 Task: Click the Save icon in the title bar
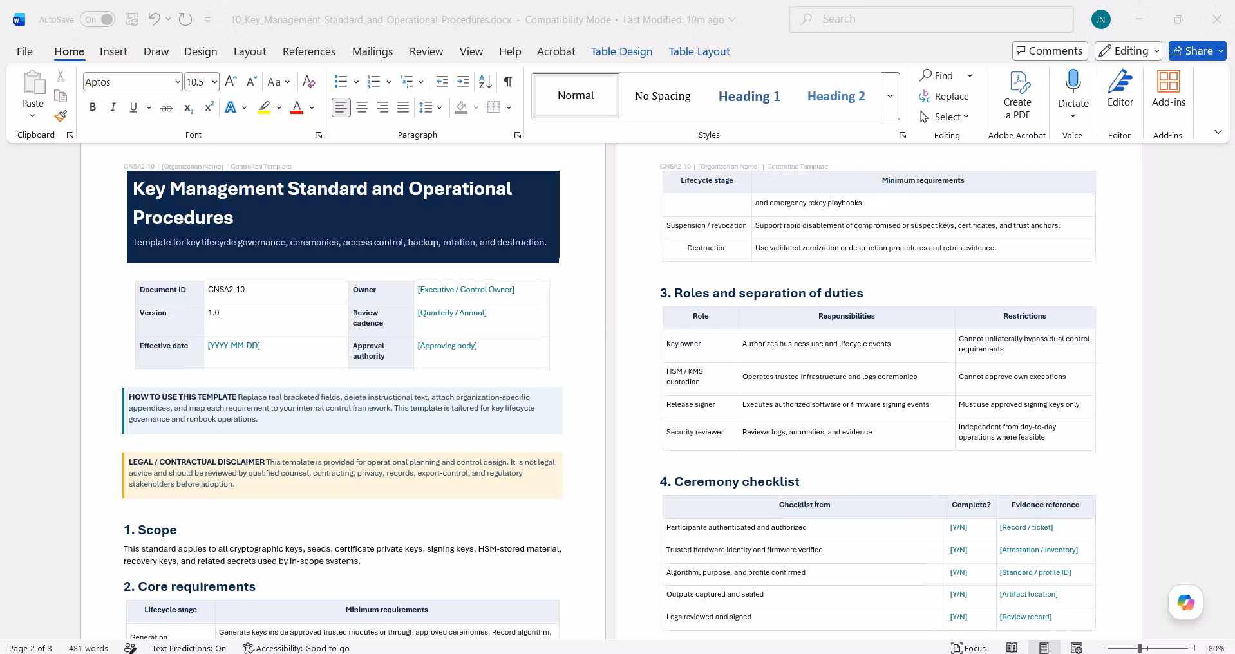point(132,19)
